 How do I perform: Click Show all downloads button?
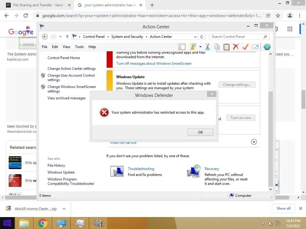(x=283, y=208)
